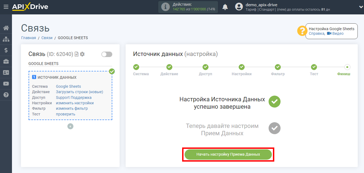Click the green check on data source block
This screenshot has height=173, width=364.
112,71
